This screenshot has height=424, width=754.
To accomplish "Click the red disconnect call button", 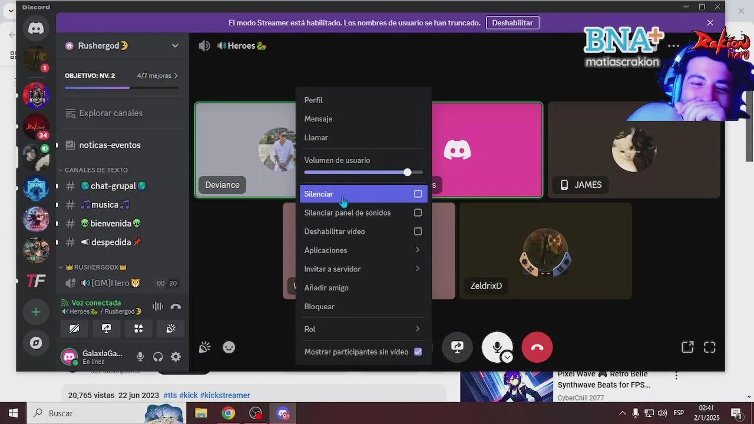I will (537, 347).
